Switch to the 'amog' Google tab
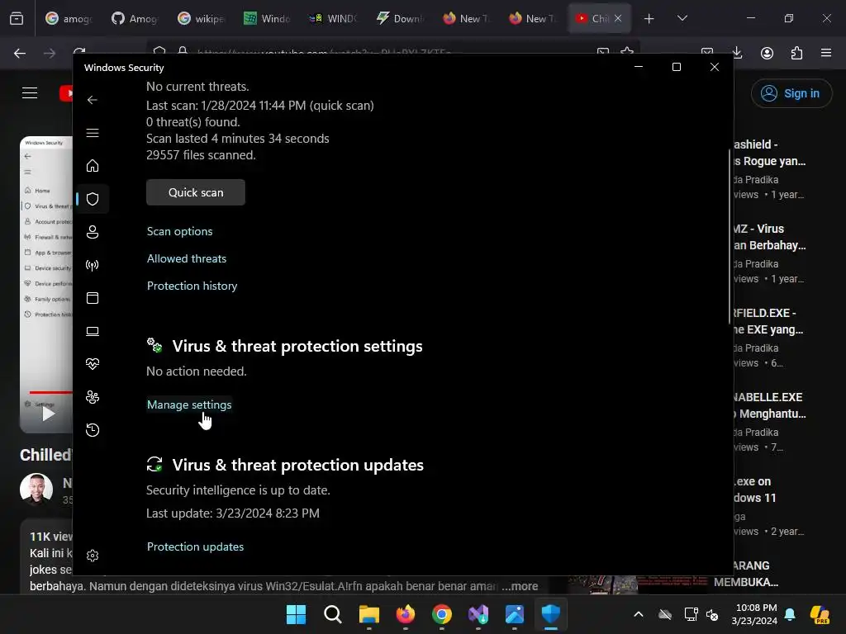Viewport: 846px width, 634px height. pos(69,19)
